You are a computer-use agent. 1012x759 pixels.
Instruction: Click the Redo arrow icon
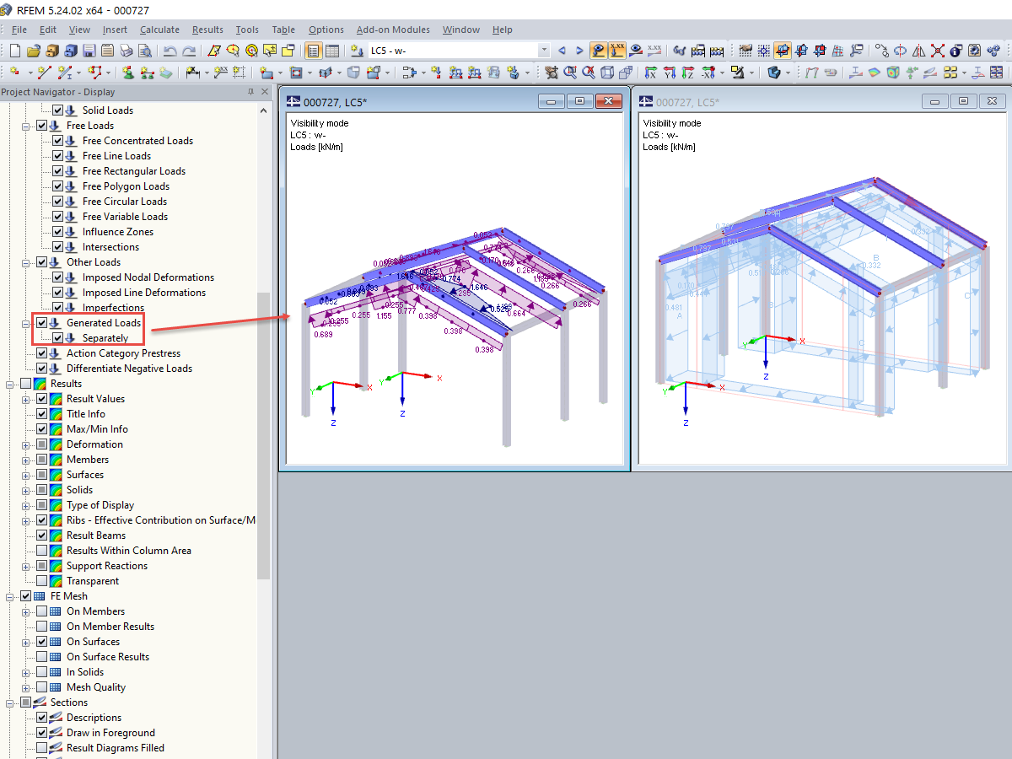coord(189,51)
